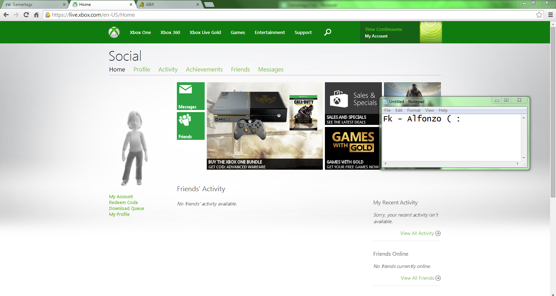Screen dimensions: 556x296
Task: Open the Xbox 360 nav menu
Action: click(170, 32)
